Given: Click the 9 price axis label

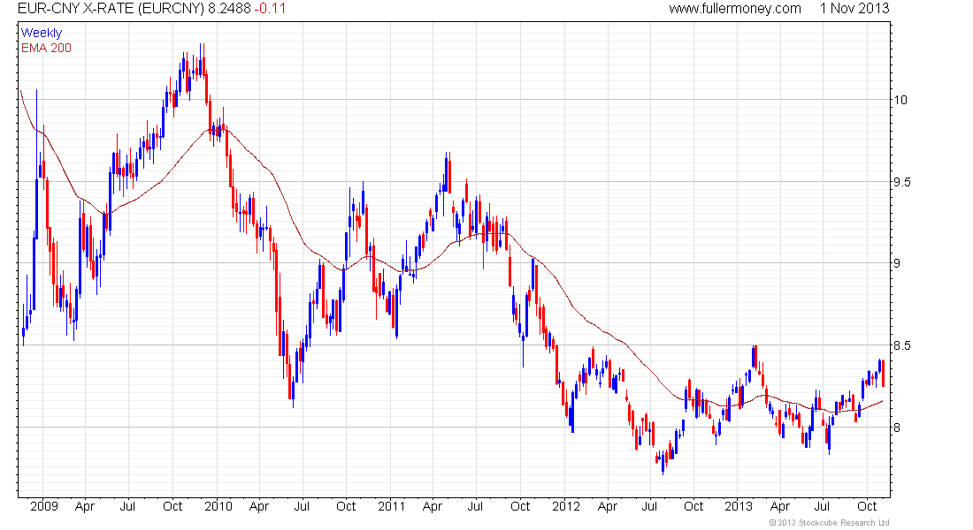Looking at the screenshot, I should (897, 263).
